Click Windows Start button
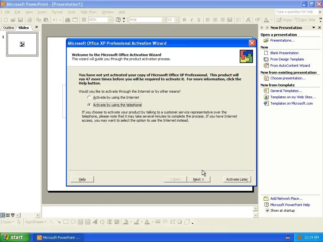323x242 pixels. [x=15, y=237]
